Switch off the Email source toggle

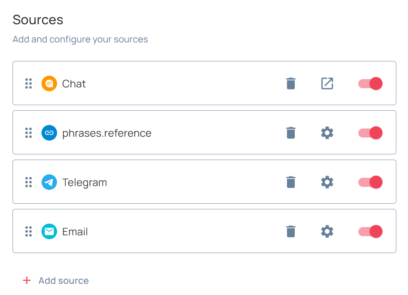point(370,231)
